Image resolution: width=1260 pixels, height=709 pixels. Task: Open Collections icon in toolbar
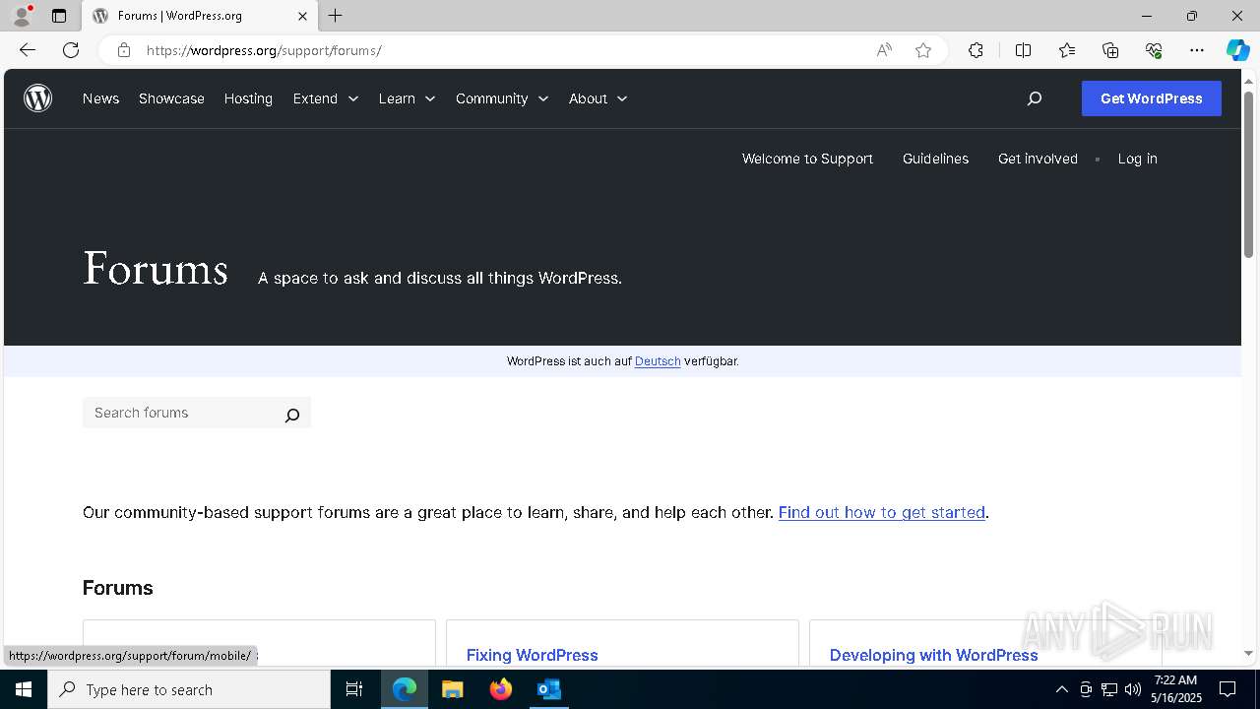[x=1110, y=50]
